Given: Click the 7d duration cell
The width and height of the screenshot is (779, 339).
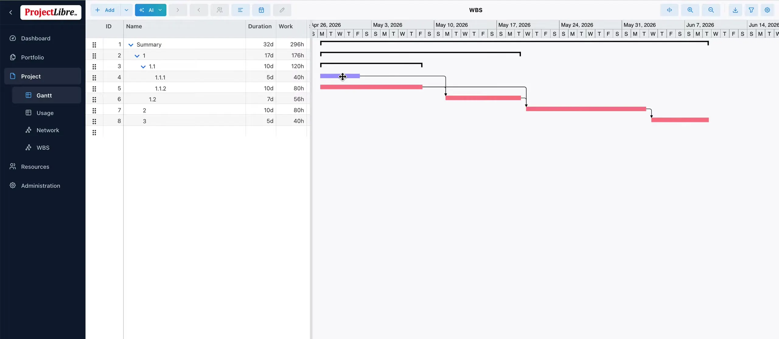Looking at the screenshot, I should click(x=261, y=99).
